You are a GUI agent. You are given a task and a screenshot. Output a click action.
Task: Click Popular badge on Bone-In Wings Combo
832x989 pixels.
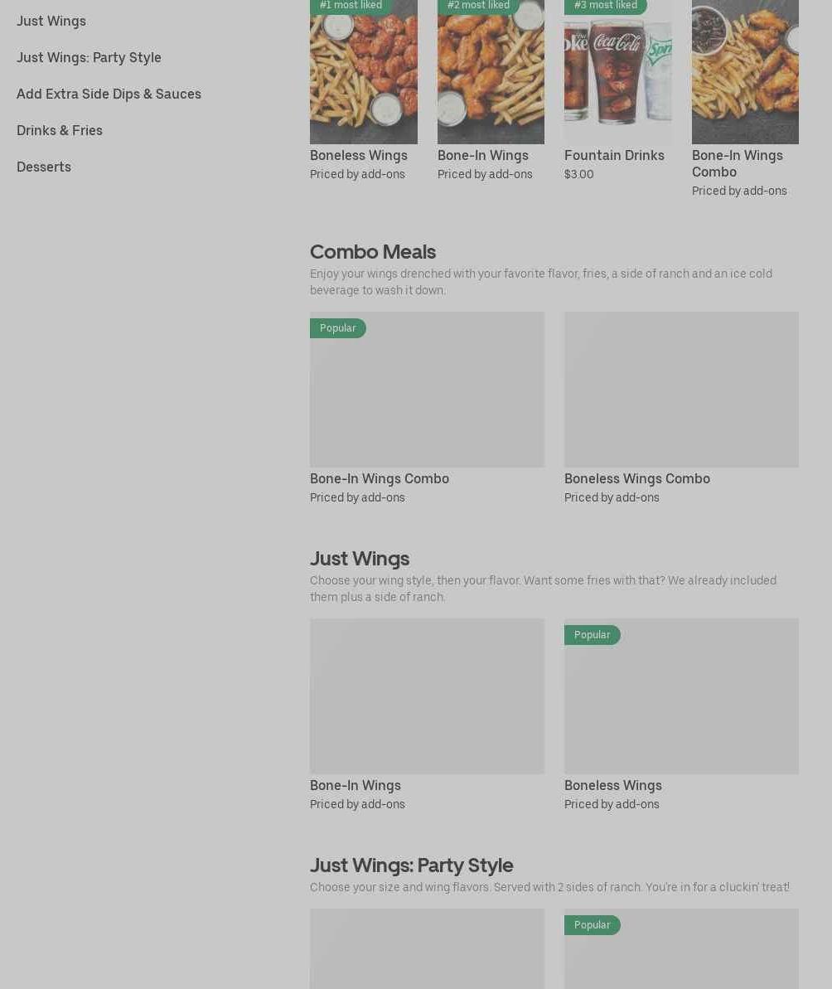click(x=338, y=328)
